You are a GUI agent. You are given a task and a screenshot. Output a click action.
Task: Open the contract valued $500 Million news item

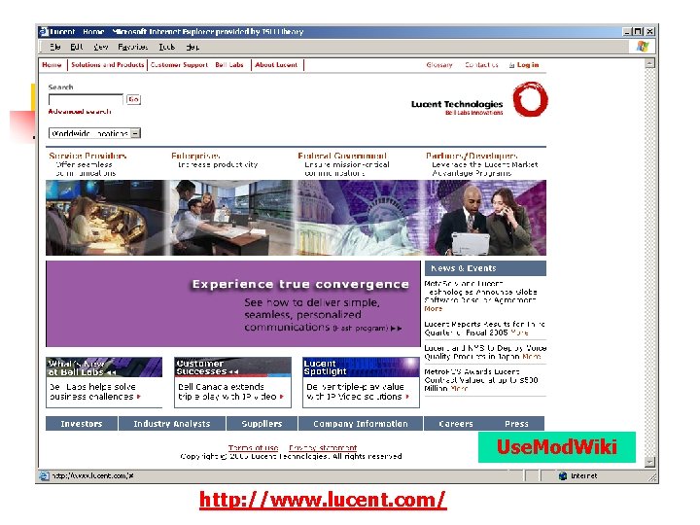click(481, 380)
